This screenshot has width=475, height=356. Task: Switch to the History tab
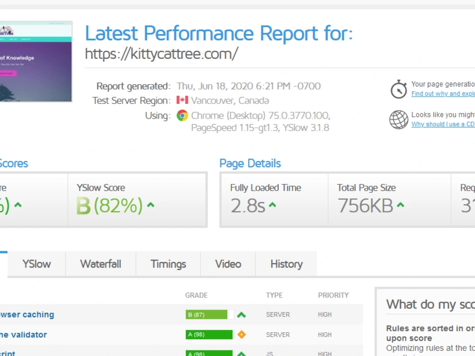[286, 264]
